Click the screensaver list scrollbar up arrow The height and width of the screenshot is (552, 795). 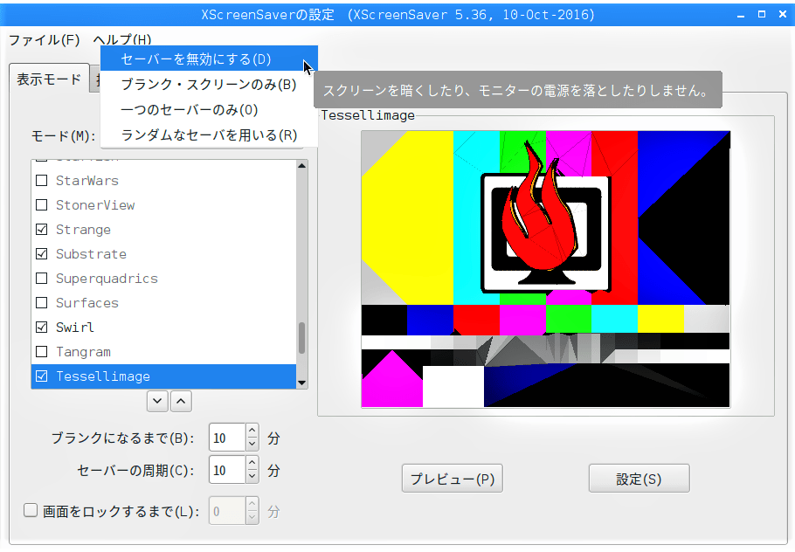(x=302, y=166)
